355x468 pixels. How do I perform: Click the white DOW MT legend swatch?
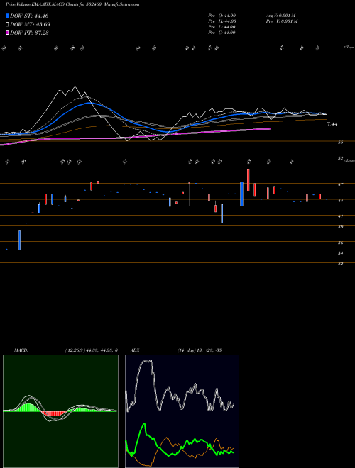7,24
